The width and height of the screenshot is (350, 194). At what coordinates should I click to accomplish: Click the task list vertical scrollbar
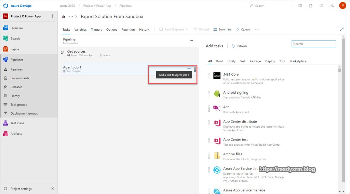(339, 129)
